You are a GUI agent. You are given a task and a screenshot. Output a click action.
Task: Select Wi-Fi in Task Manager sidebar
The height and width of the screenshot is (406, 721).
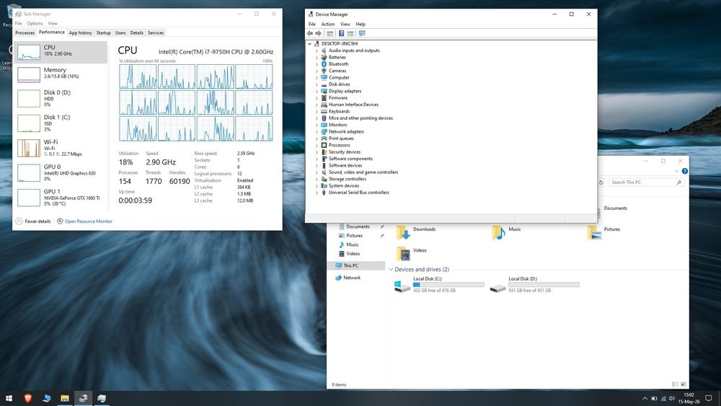pos(61,148)
